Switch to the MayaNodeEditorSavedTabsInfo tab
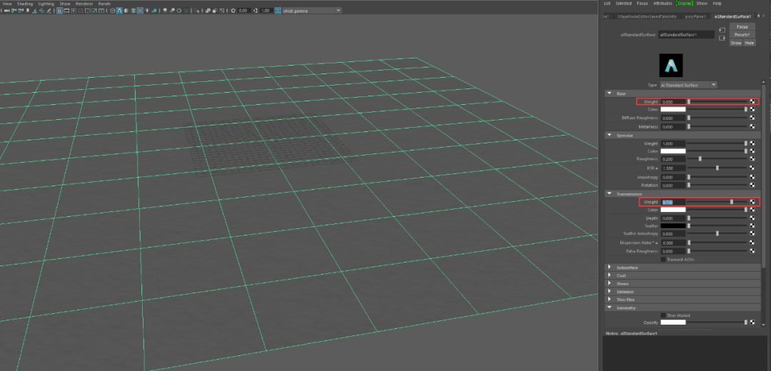This screenshot has height=371, width=771. click(646, 16)
